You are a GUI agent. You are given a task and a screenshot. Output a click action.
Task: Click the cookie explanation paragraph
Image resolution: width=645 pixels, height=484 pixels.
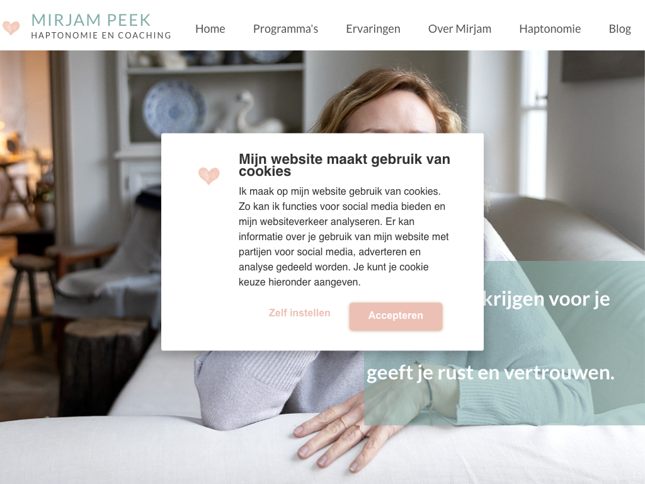pos(343,237)
